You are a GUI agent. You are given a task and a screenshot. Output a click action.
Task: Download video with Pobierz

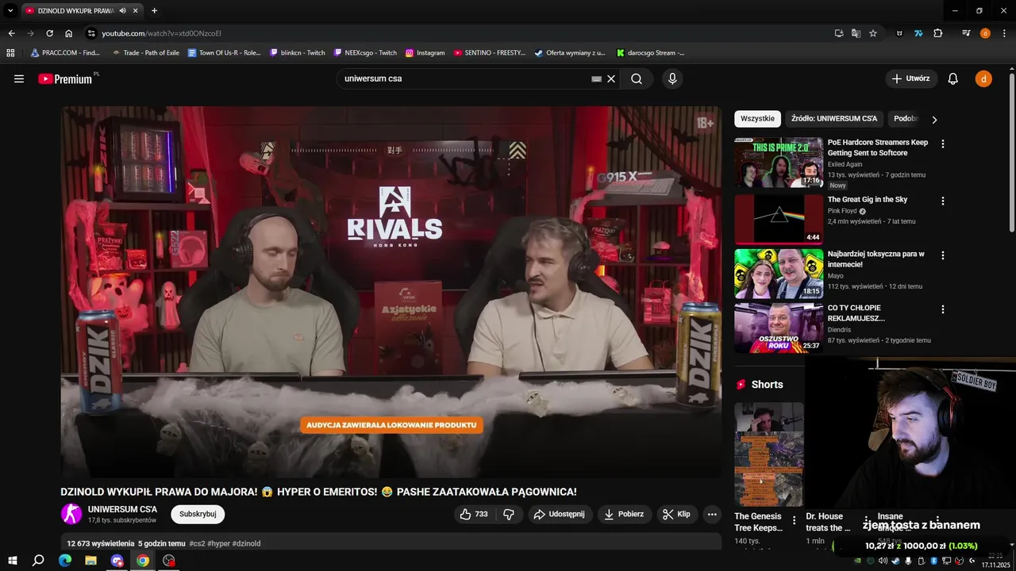[624, 514]
